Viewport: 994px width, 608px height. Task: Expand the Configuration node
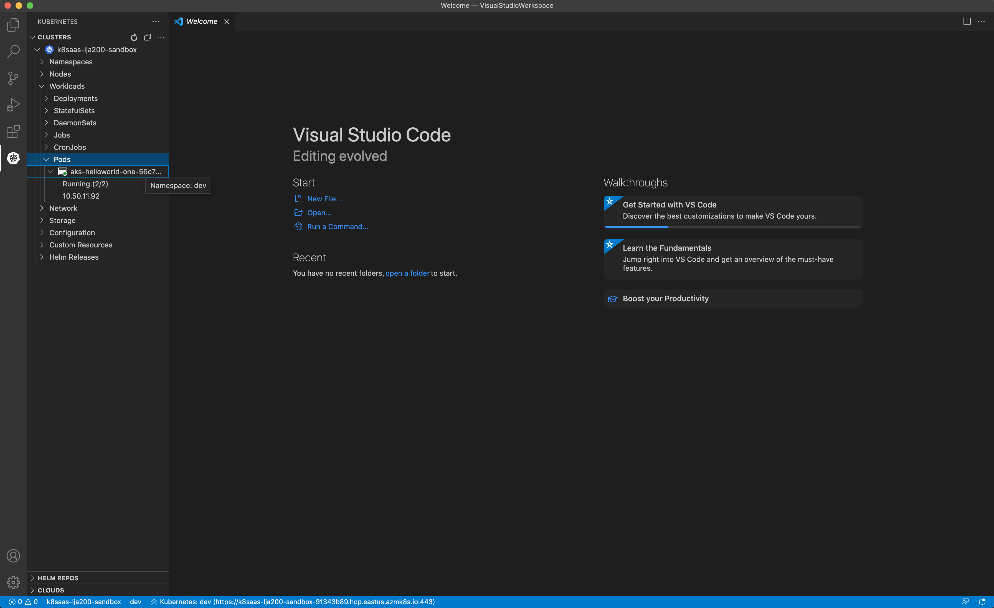(x=42, y=232)
